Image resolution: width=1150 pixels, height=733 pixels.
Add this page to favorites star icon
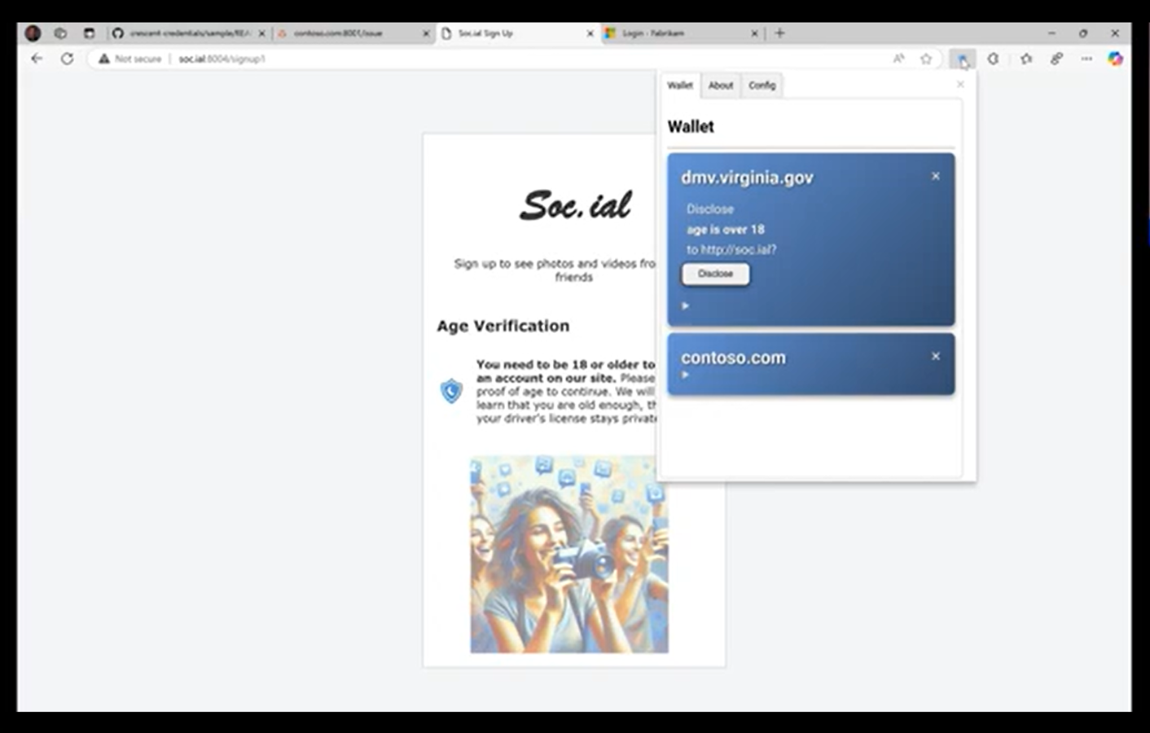(926, 59)
